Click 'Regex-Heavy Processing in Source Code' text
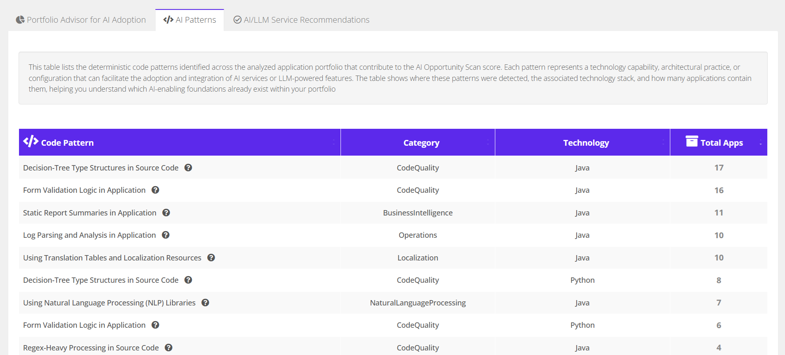785x355 pixels. [x=91, y=348]
